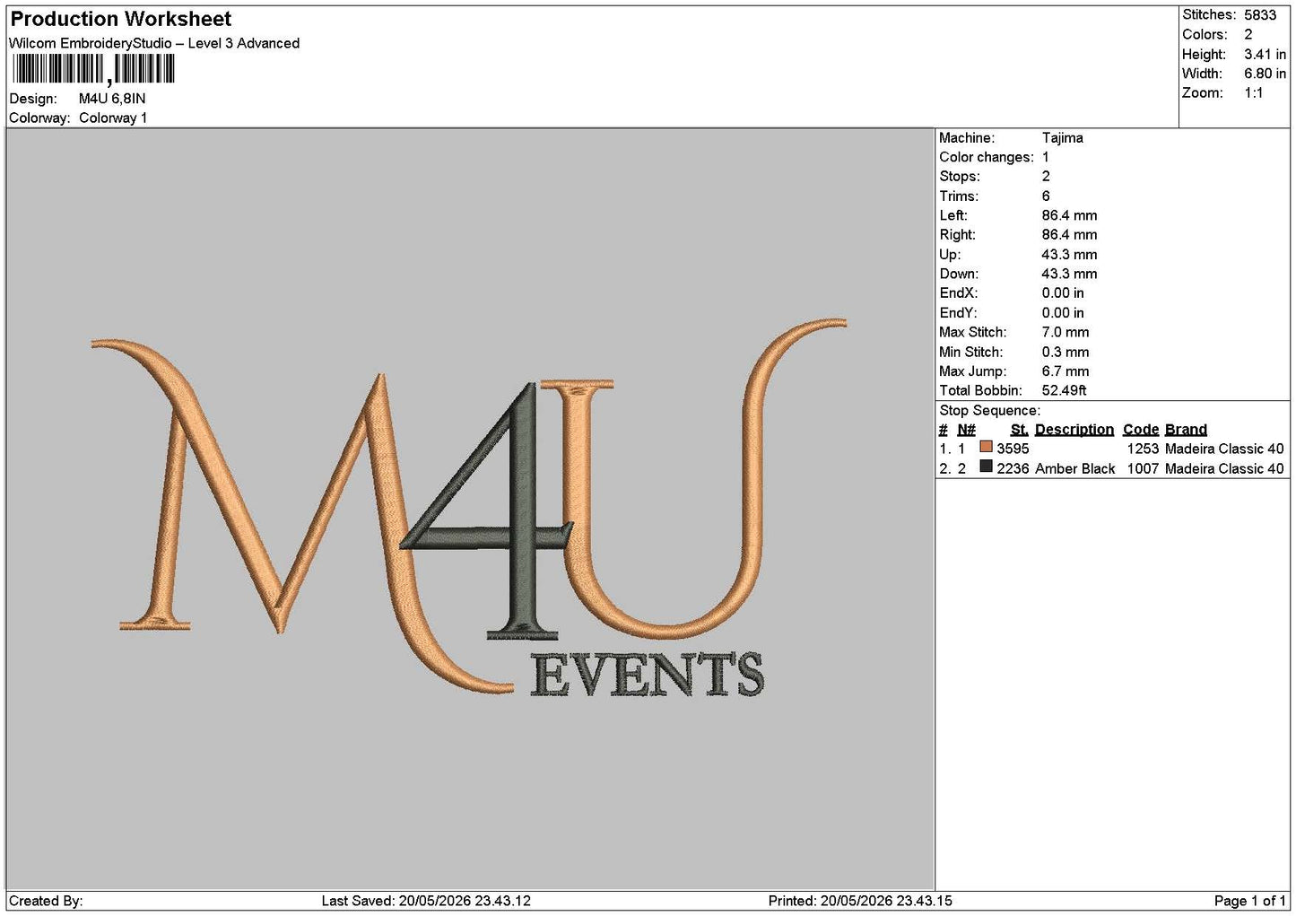Image resolution: width=1296 pixels, height=916 pixels.
Task: Click the stitch count '3595' in row 1
Action: pyautogui.click(x=1013, y=449)
